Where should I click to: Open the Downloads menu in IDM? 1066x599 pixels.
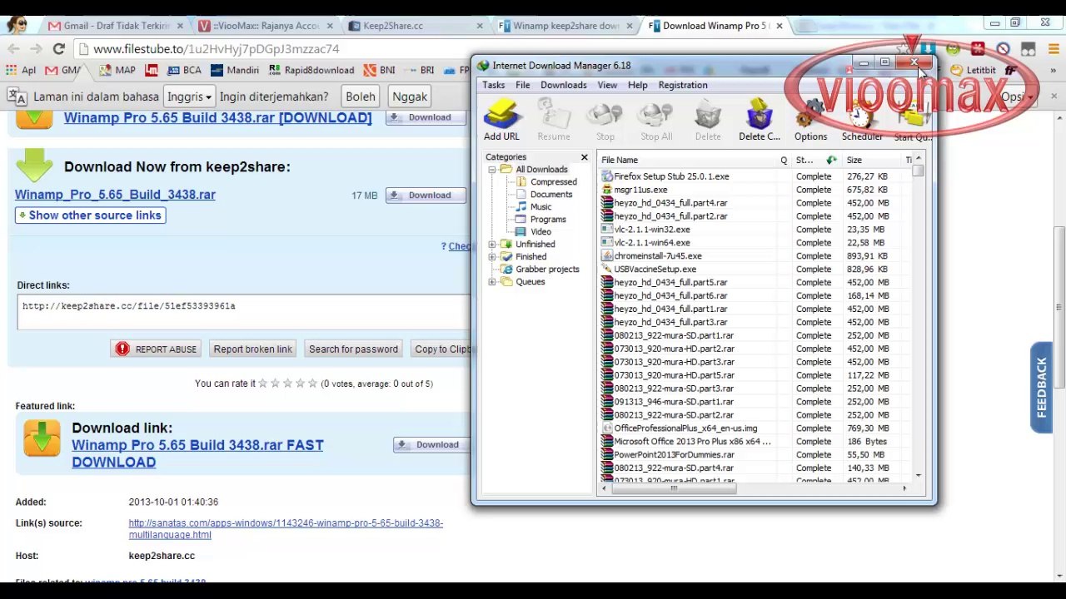[563, 85]
